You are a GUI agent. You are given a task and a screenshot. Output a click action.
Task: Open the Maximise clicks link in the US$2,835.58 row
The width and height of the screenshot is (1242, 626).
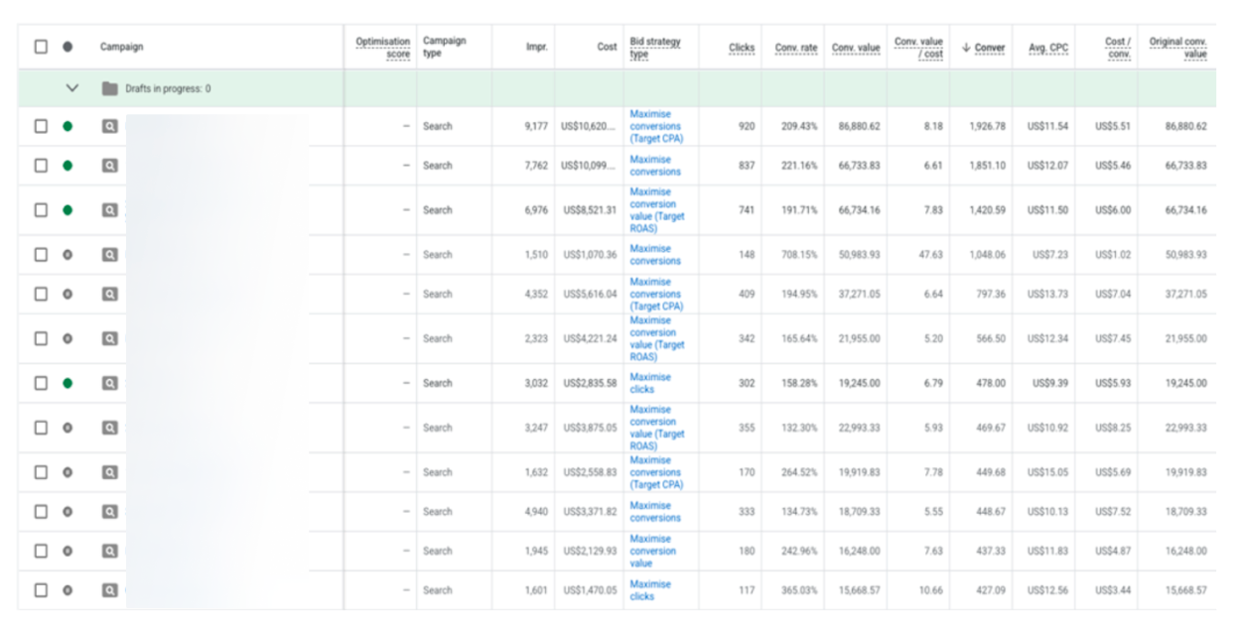[650, 383]
